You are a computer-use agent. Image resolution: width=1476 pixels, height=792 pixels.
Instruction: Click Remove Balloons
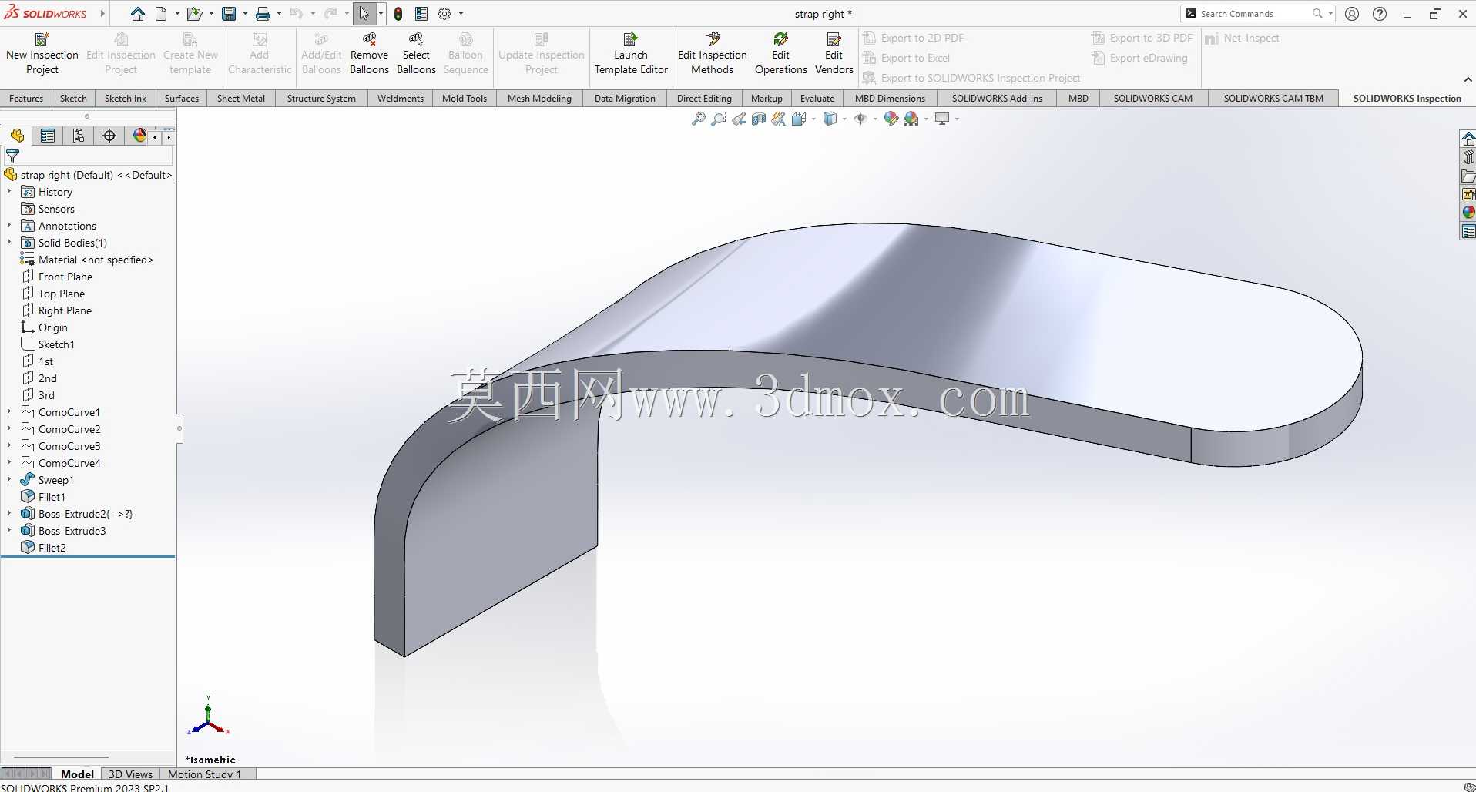[369, 53]
